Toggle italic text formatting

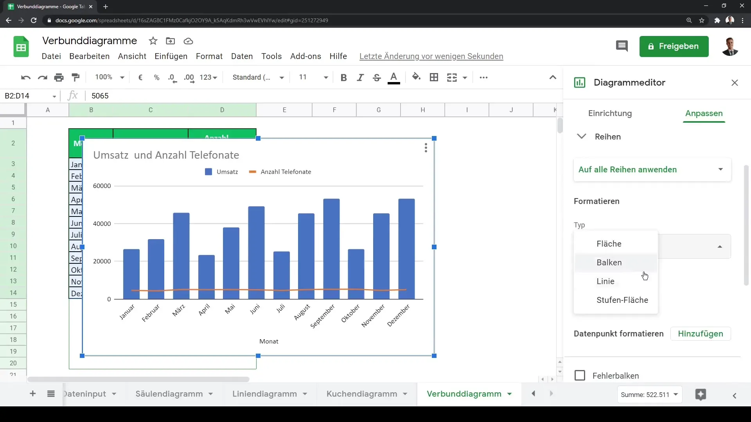pyautogui.click(x=360, y=78)
